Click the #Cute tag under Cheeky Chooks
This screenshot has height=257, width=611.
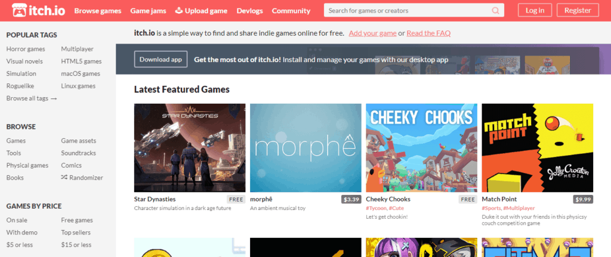click(396, 208)
